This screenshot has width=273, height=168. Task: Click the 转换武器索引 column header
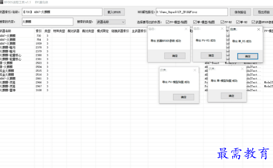(120, 31)
